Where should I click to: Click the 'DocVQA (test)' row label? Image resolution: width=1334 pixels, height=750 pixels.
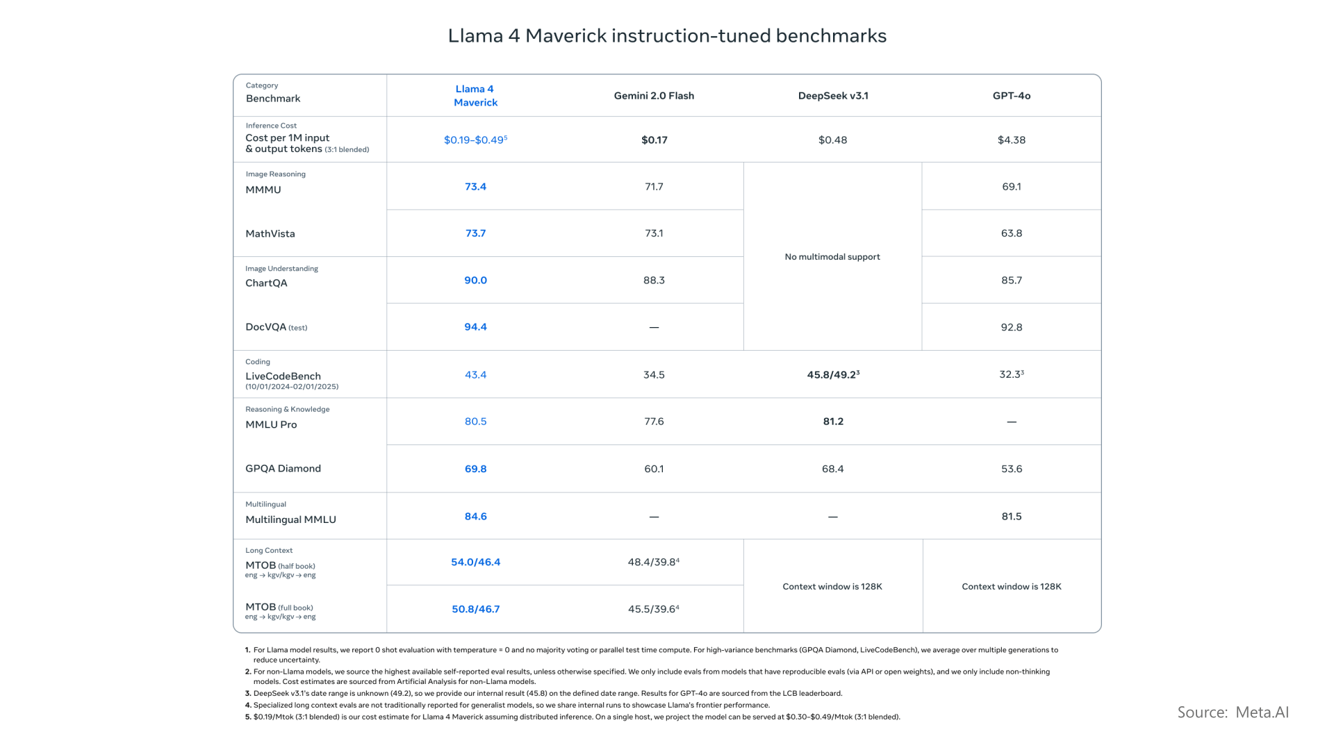click(276, 327)
